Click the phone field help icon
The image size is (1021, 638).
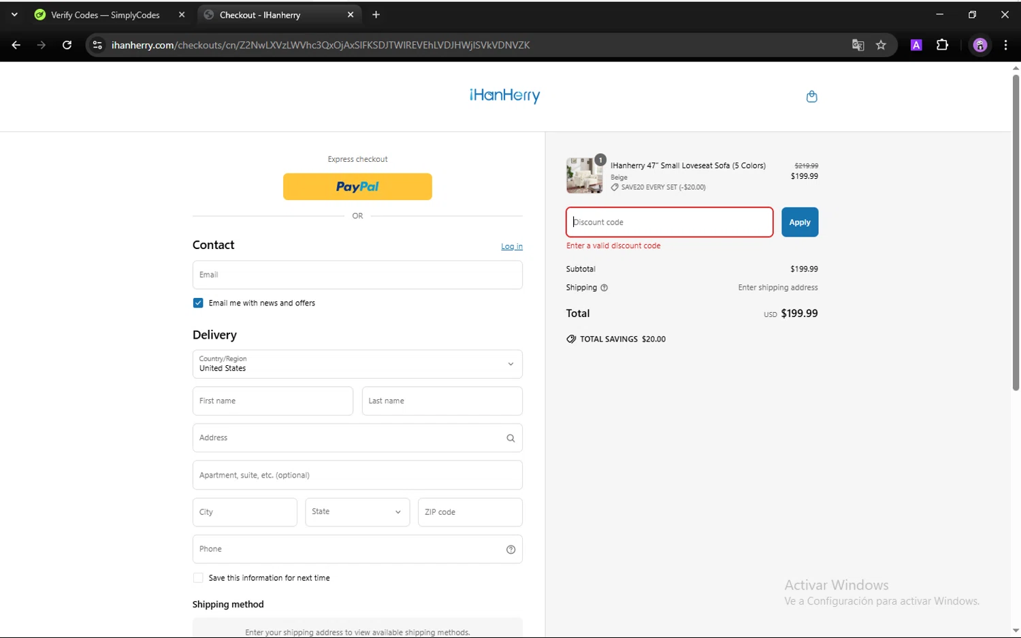[510, 550]
